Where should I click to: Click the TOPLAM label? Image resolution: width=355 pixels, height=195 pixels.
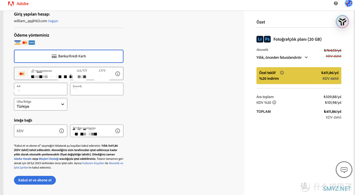(x=264, y=111)
